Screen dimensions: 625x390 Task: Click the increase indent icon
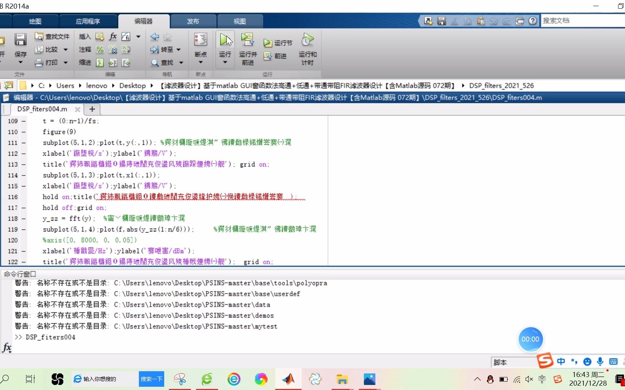coord(113,63)
